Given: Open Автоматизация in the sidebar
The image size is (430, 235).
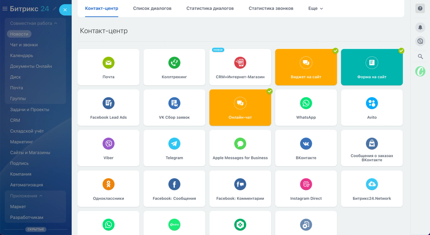Looking at the screenshot, I should [x=26, y=185].
